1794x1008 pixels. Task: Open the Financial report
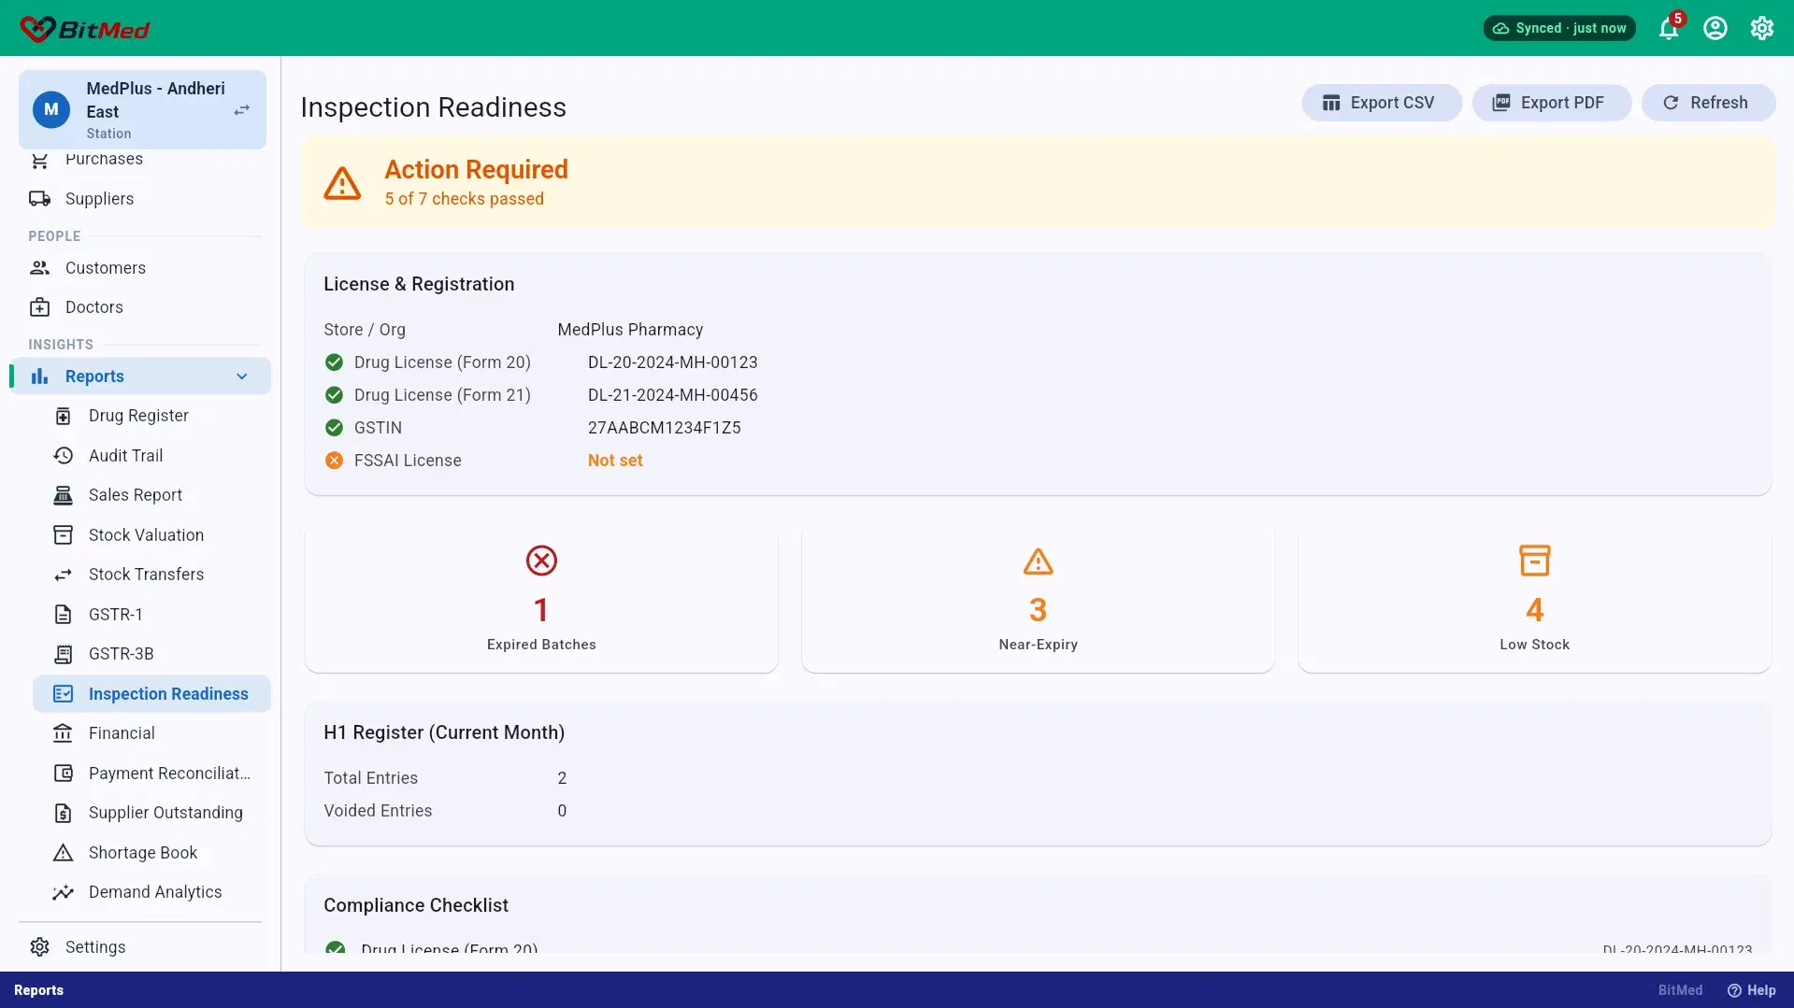click(x=151, y=733)
